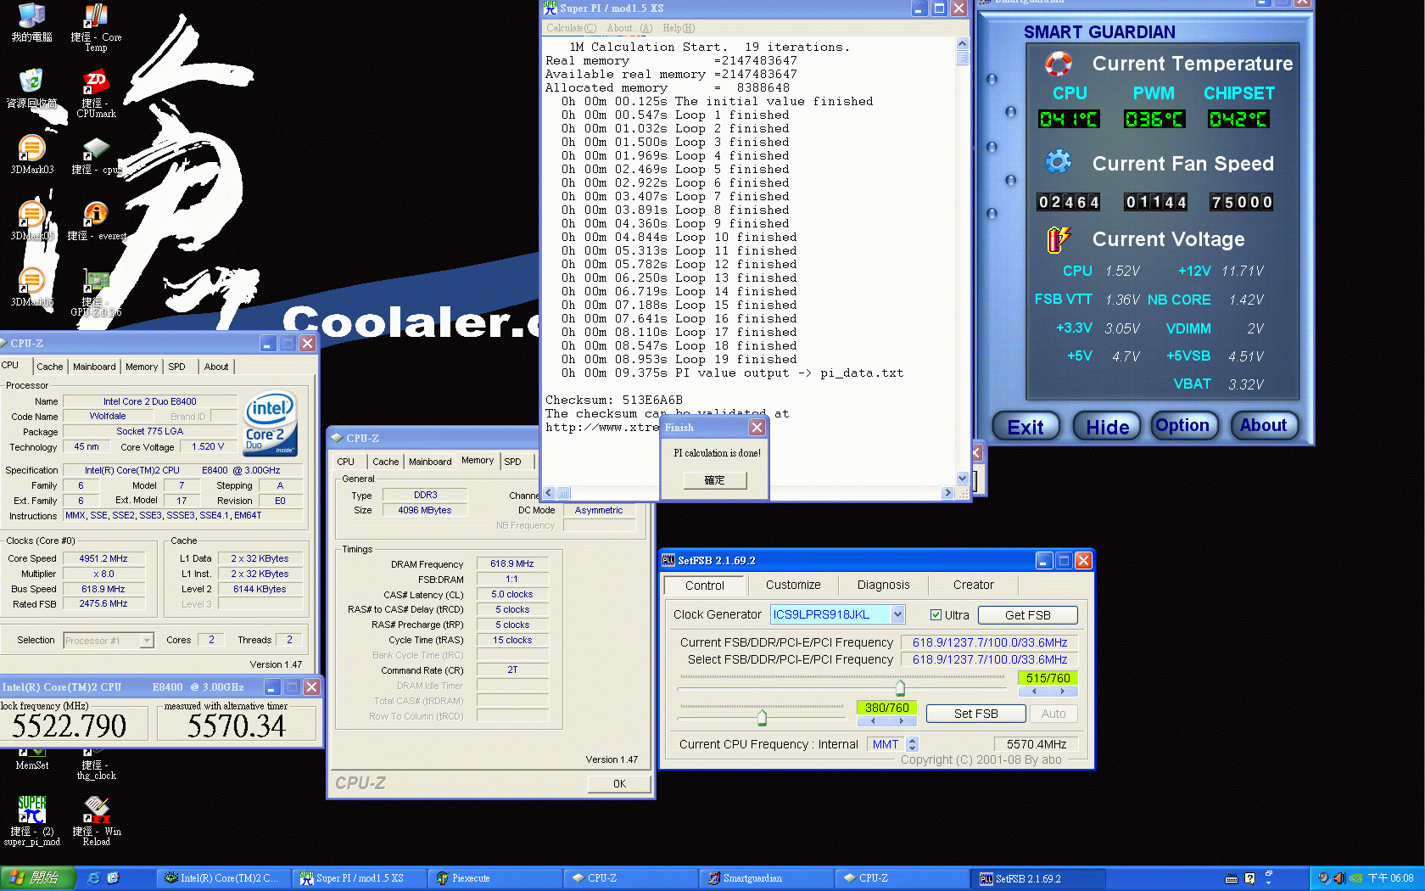This screenshot has width=1425, height=891.
Task: Confirm the PI calculation done dialog
Action: click(715, 480)
